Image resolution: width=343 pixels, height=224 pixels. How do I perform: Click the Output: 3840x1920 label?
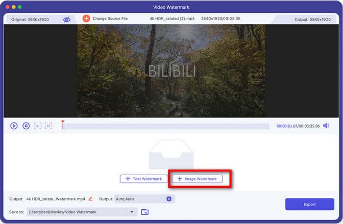tap(313, 20)
